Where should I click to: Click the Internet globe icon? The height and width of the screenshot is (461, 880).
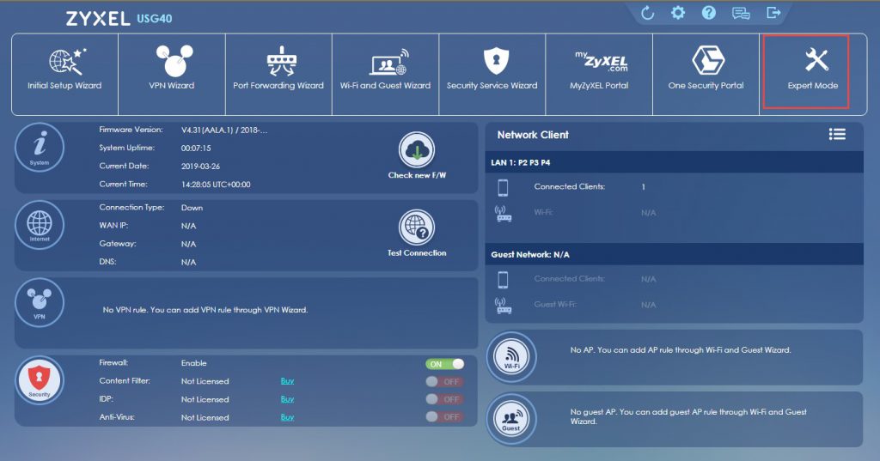click(x=40, y=225)
